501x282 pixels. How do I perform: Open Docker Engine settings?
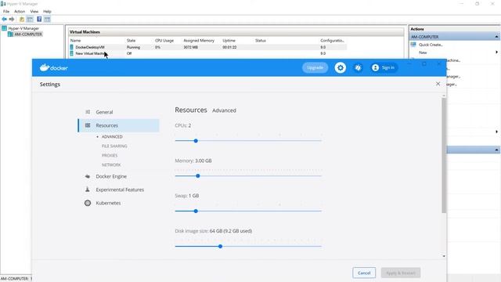[x=111, y=176]
